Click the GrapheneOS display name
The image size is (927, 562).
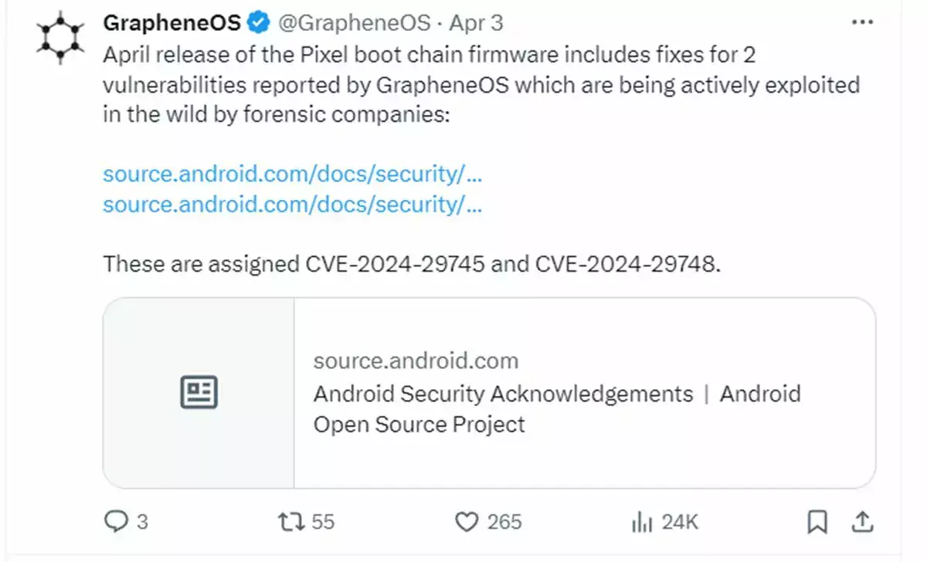171,23
